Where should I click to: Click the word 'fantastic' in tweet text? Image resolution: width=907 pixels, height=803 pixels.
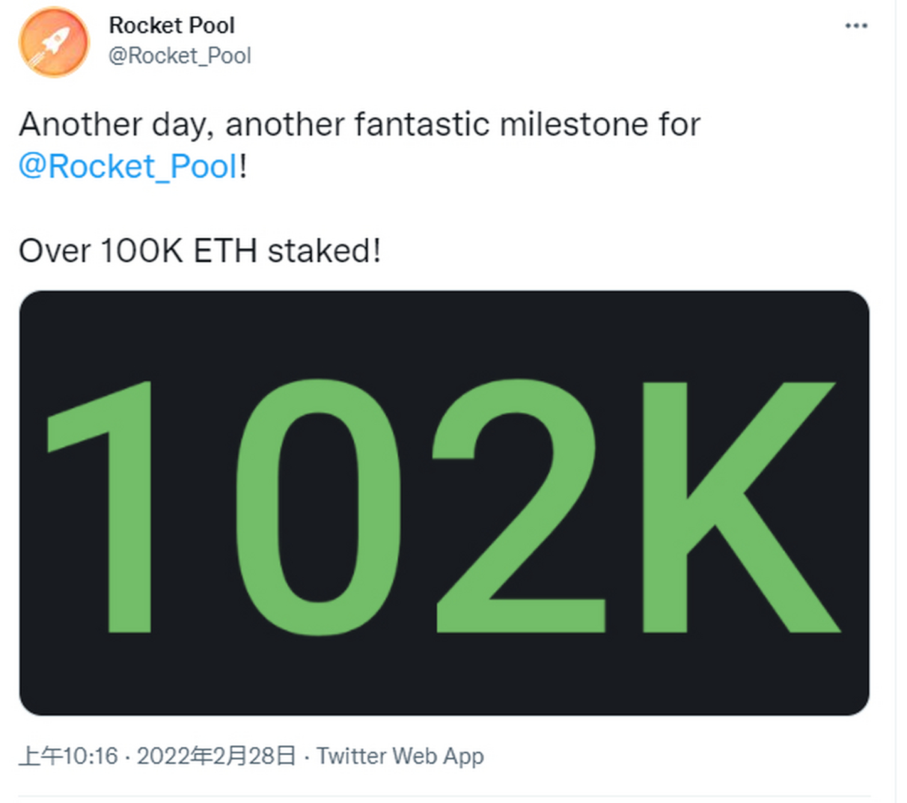[x=422, y=124]
